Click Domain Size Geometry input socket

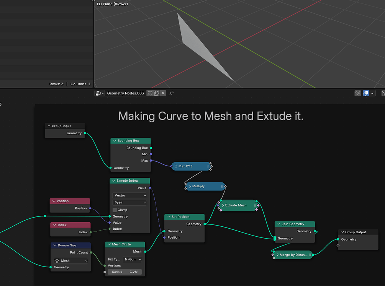pyautogui.click(x=51, y=267)
